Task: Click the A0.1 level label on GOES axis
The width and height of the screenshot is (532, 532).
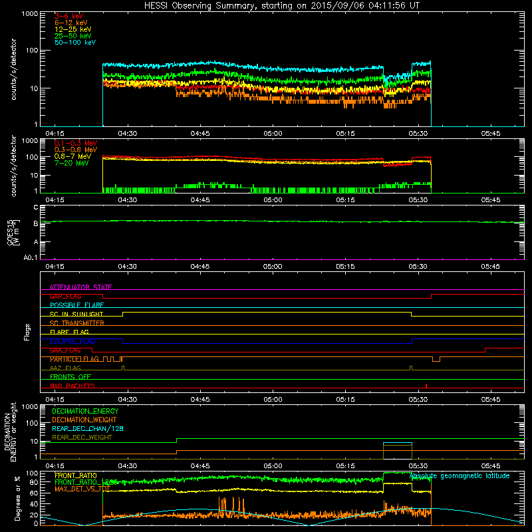Action: click(x=31, y=258)
